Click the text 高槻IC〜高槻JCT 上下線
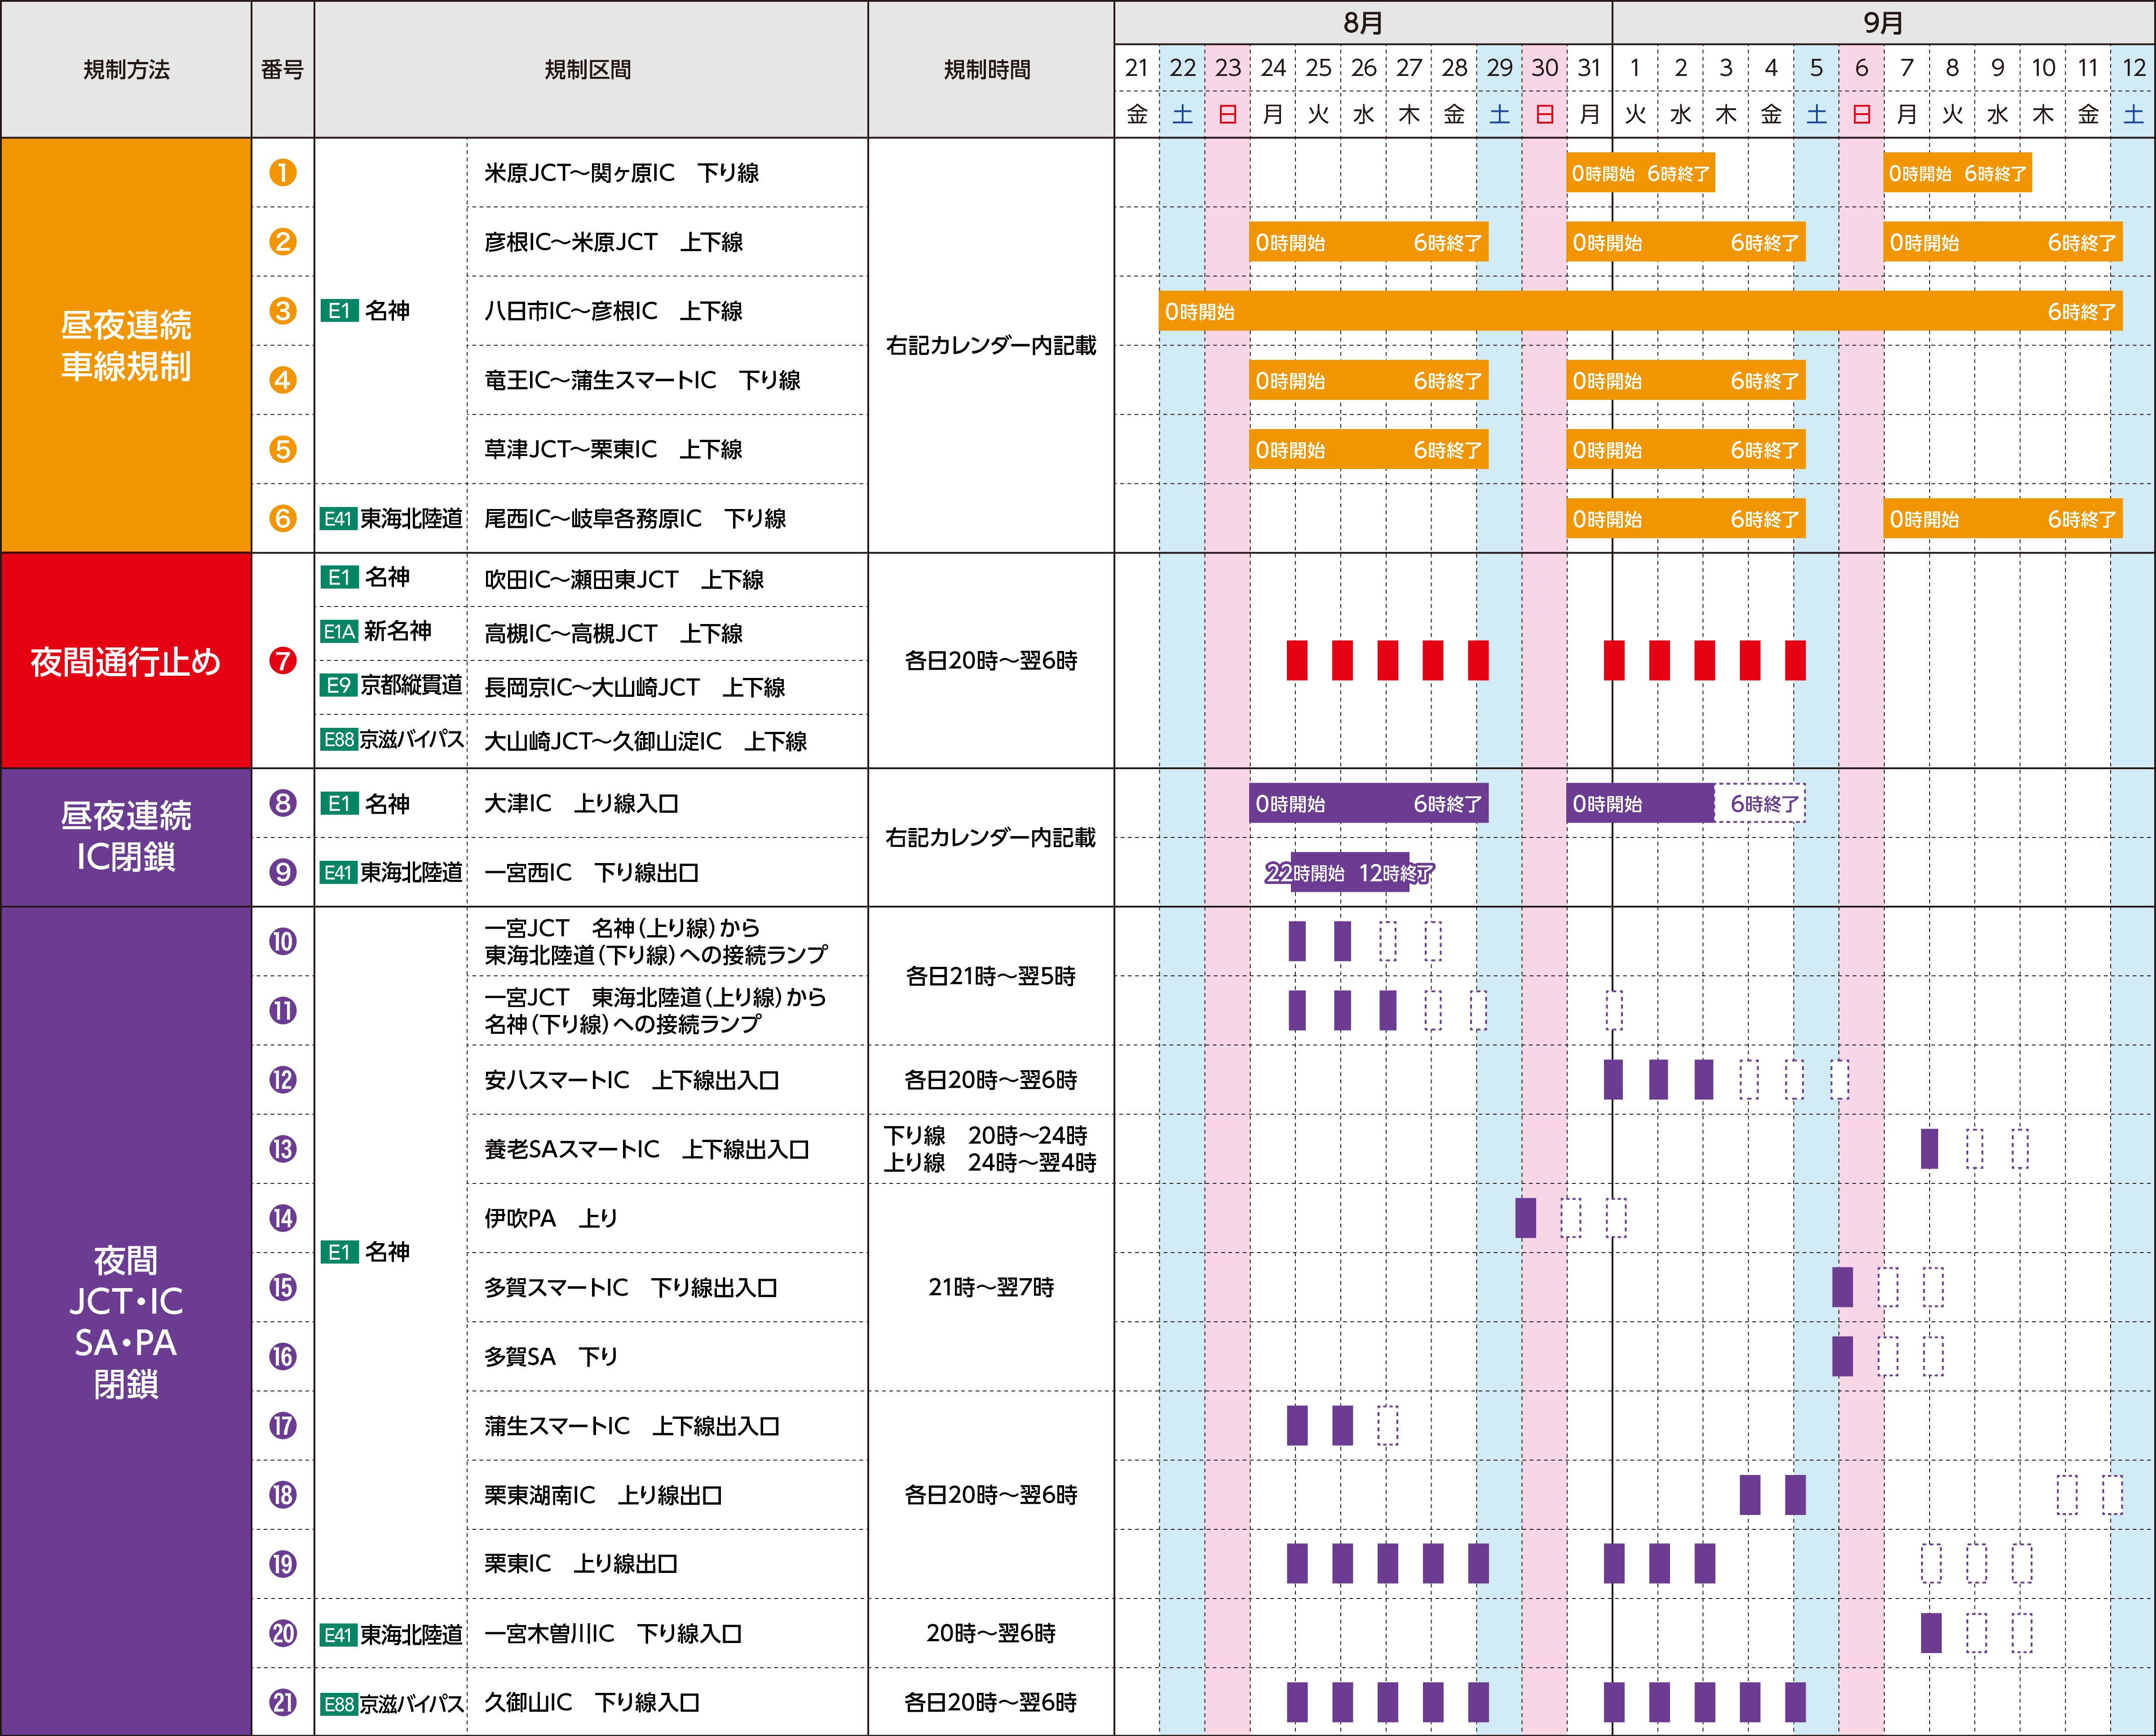 pyautogui.click(x=613, y=633)
